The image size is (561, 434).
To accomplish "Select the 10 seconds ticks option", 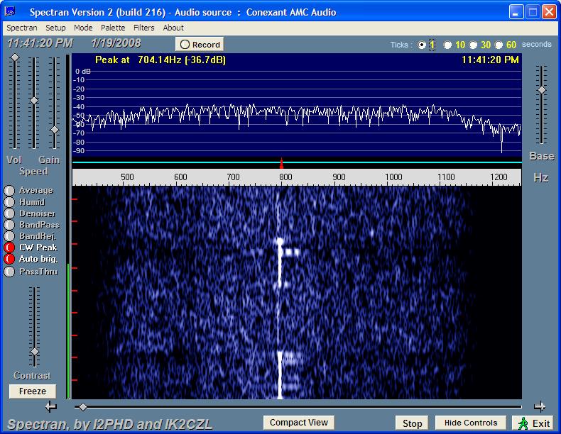I will (x=447, y=45).
